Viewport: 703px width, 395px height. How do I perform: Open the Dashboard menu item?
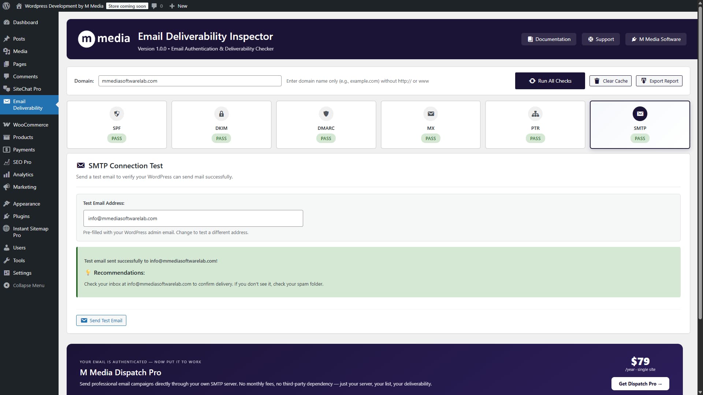(x=25, y=22)
